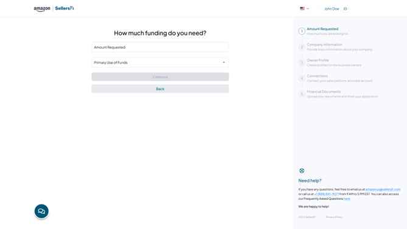Image resolution: width=407 pixels, height=229 pixels.
Task: Open the chat support bubble icon
Action: point(41,211)
